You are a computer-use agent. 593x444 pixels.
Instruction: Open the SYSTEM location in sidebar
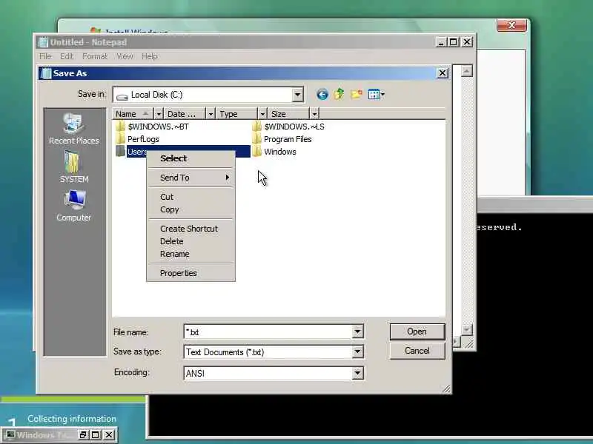click(x=73, y=166)
